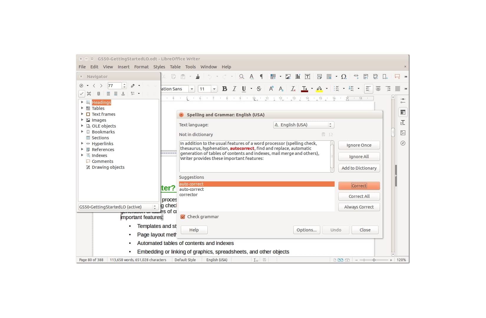Click the Clear Direct Formatting icon
The image size is (486, 318).
point(293,89)
